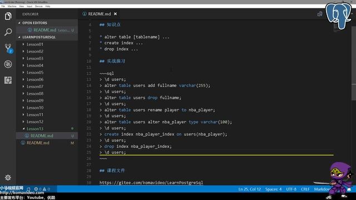Select the Lesson12 folder row
356x200 pixels.
tap(47, 122)
